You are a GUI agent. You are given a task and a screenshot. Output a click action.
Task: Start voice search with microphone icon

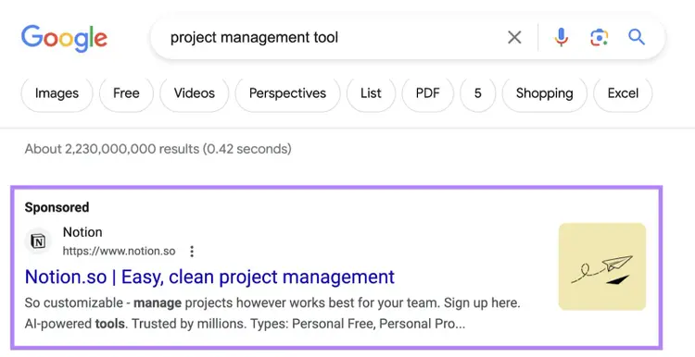tap(562, 37)
